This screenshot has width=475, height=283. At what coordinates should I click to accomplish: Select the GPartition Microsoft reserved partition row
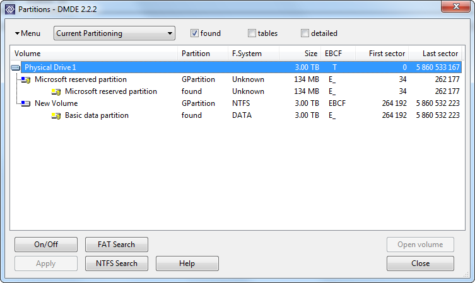tap(242, 79)
